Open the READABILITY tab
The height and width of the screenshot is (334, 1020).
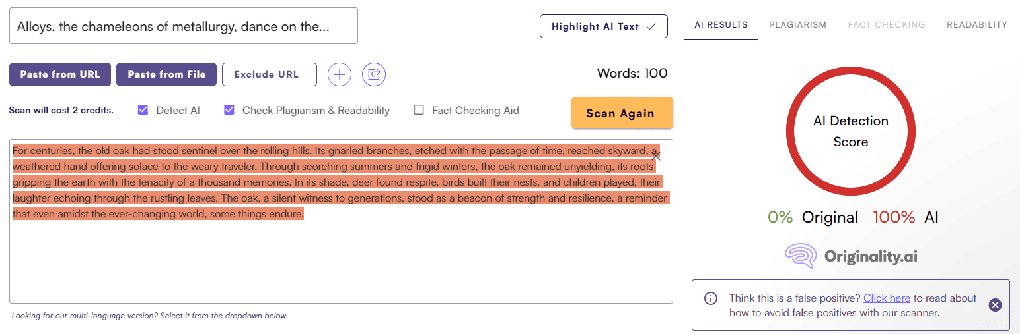click(976, 25)
